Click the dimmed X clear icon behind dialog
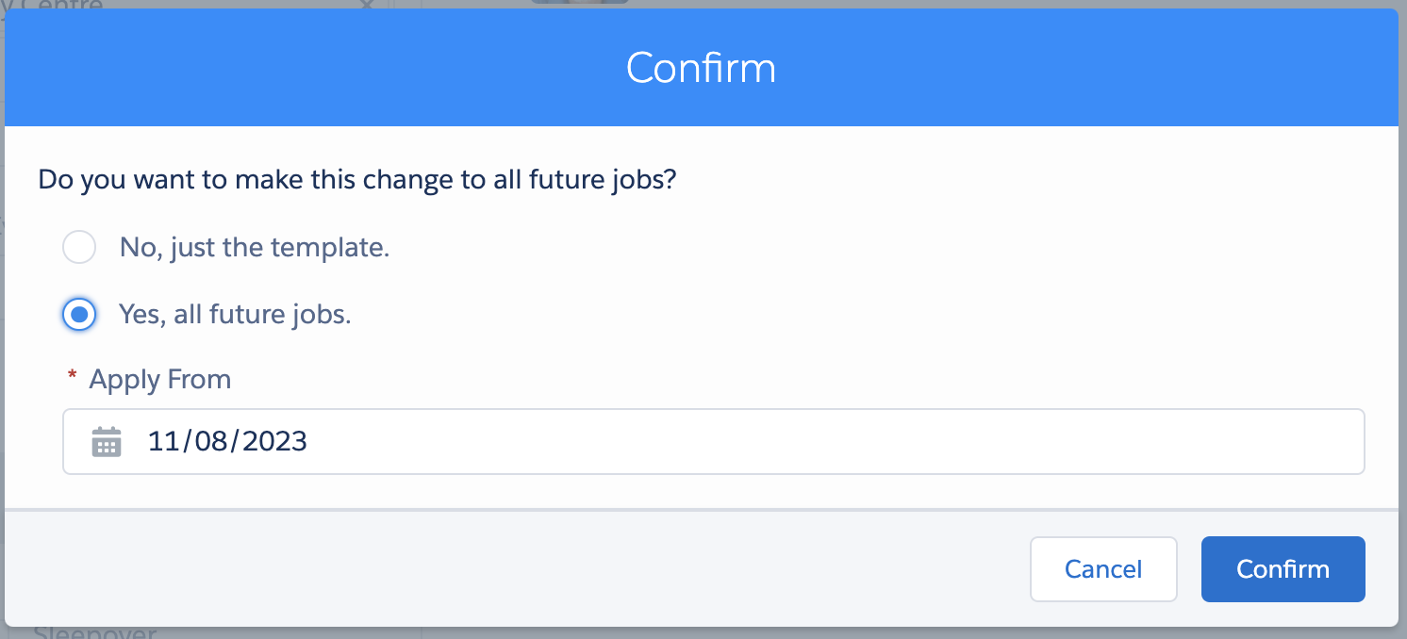 tap(368, 4)
